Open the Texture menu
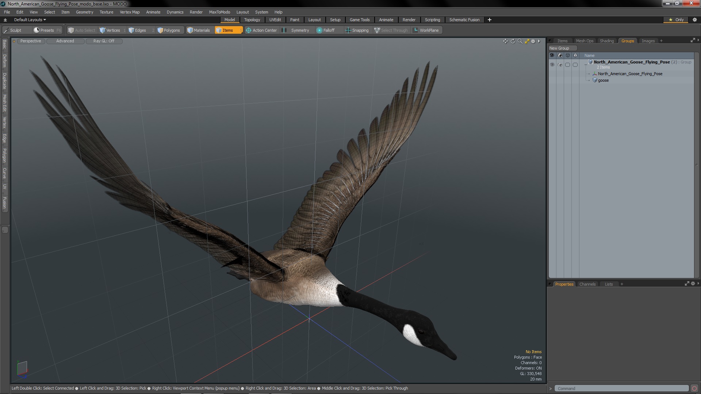701x394 pixels. [106, 12]
